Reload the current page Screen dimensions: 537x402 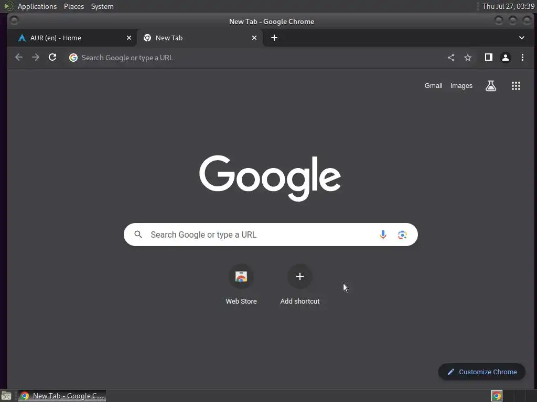pos(52,58)
